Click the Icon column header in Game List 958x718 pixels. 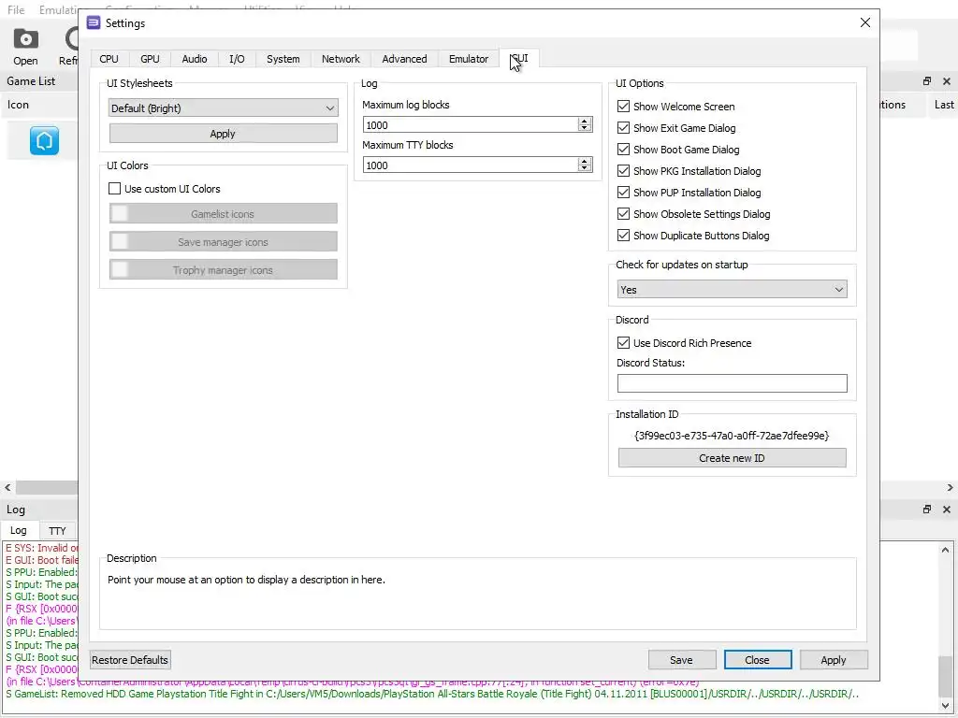click(x=19, y=105)
